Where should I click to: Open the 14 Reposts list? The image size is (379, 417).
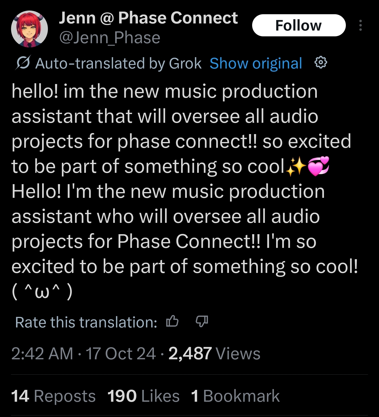pos(53,396)
